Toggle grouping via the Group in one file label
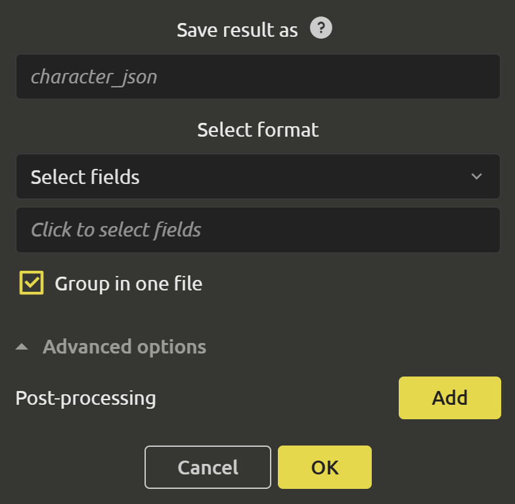The height and width of the screenshot is (504, 515). point(129,284)
